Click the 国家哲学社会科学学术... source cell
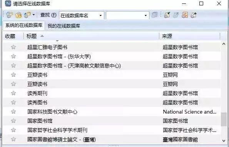This screenshot has height=147, width=229. pos(190,130)
